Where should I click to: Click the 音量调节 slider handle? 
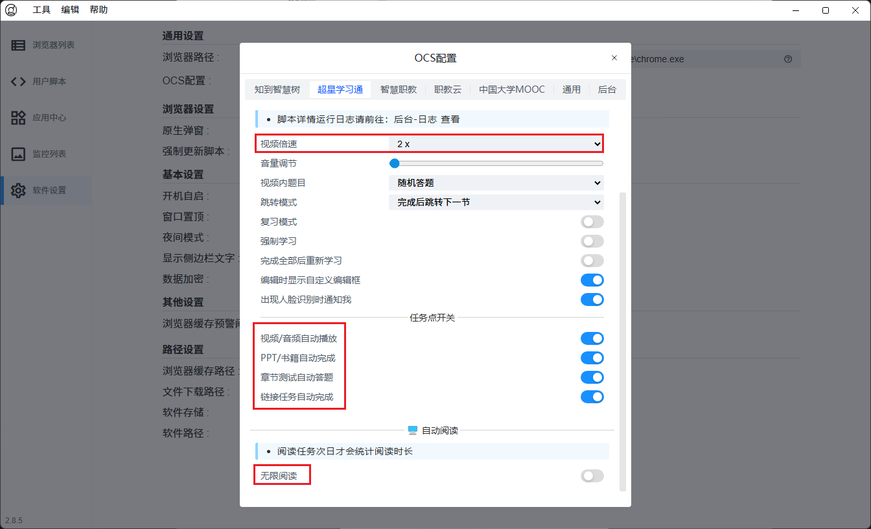[394, 163]
